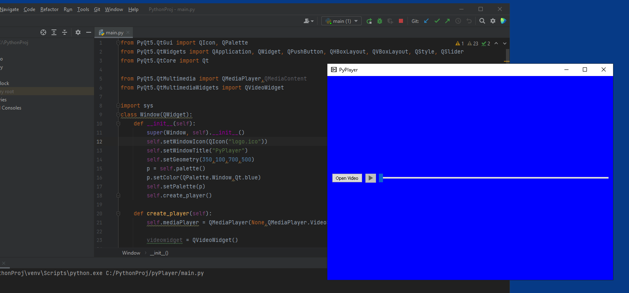This screenshot has height=293, width=629.
Task: Click the PyPlayer slider handle
Action: pos(381,178)
